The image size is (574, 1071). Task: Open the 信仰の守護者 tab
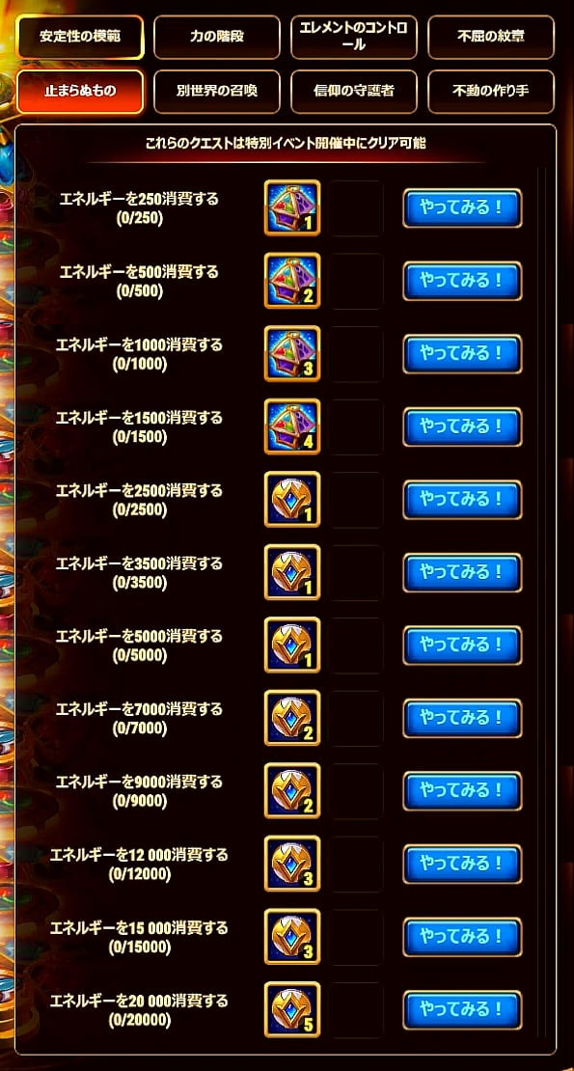354,92
